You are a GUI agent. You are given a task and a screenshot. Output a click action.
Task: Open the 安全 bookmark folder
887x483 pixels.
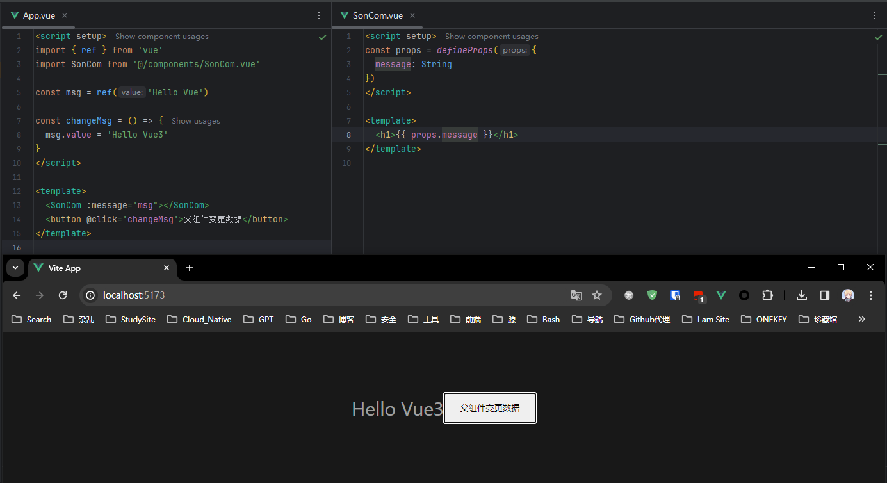tap(381, 319)
